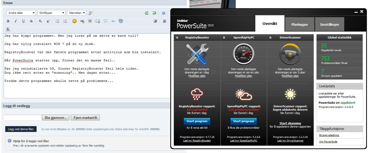Click the DriverScanner steering wheel icon
Image resolution: width=370 pixels, height=153 pixels.
290,54
